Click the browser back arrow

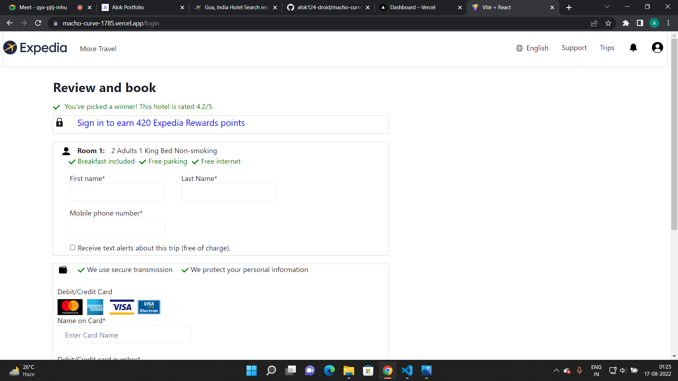pyautogui.click(x=10, y=23)
